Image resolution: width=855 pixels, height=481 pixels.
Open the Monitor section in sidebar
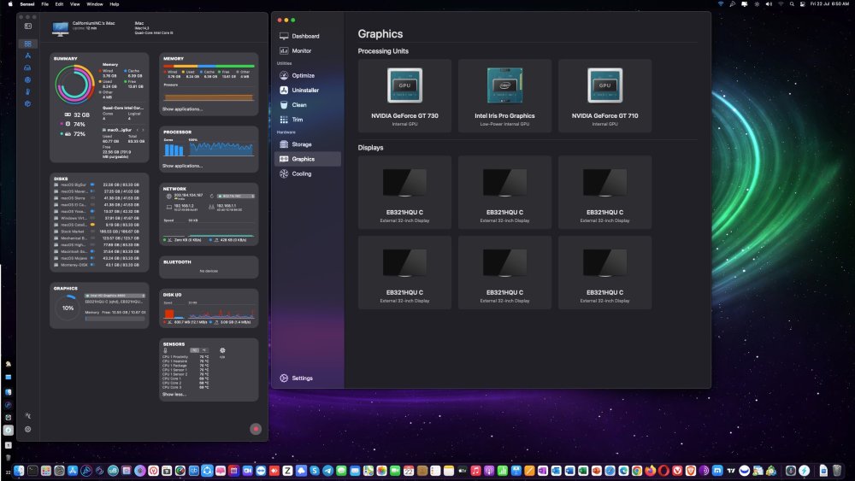tap(306, 50)
